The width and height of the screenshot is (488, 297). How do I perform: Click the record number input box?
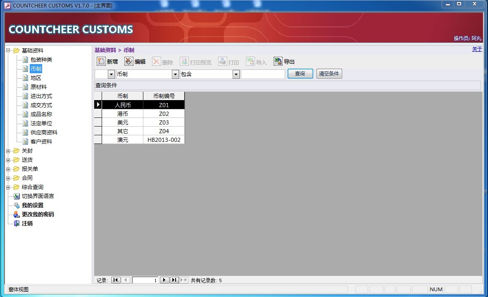point(145,280)
